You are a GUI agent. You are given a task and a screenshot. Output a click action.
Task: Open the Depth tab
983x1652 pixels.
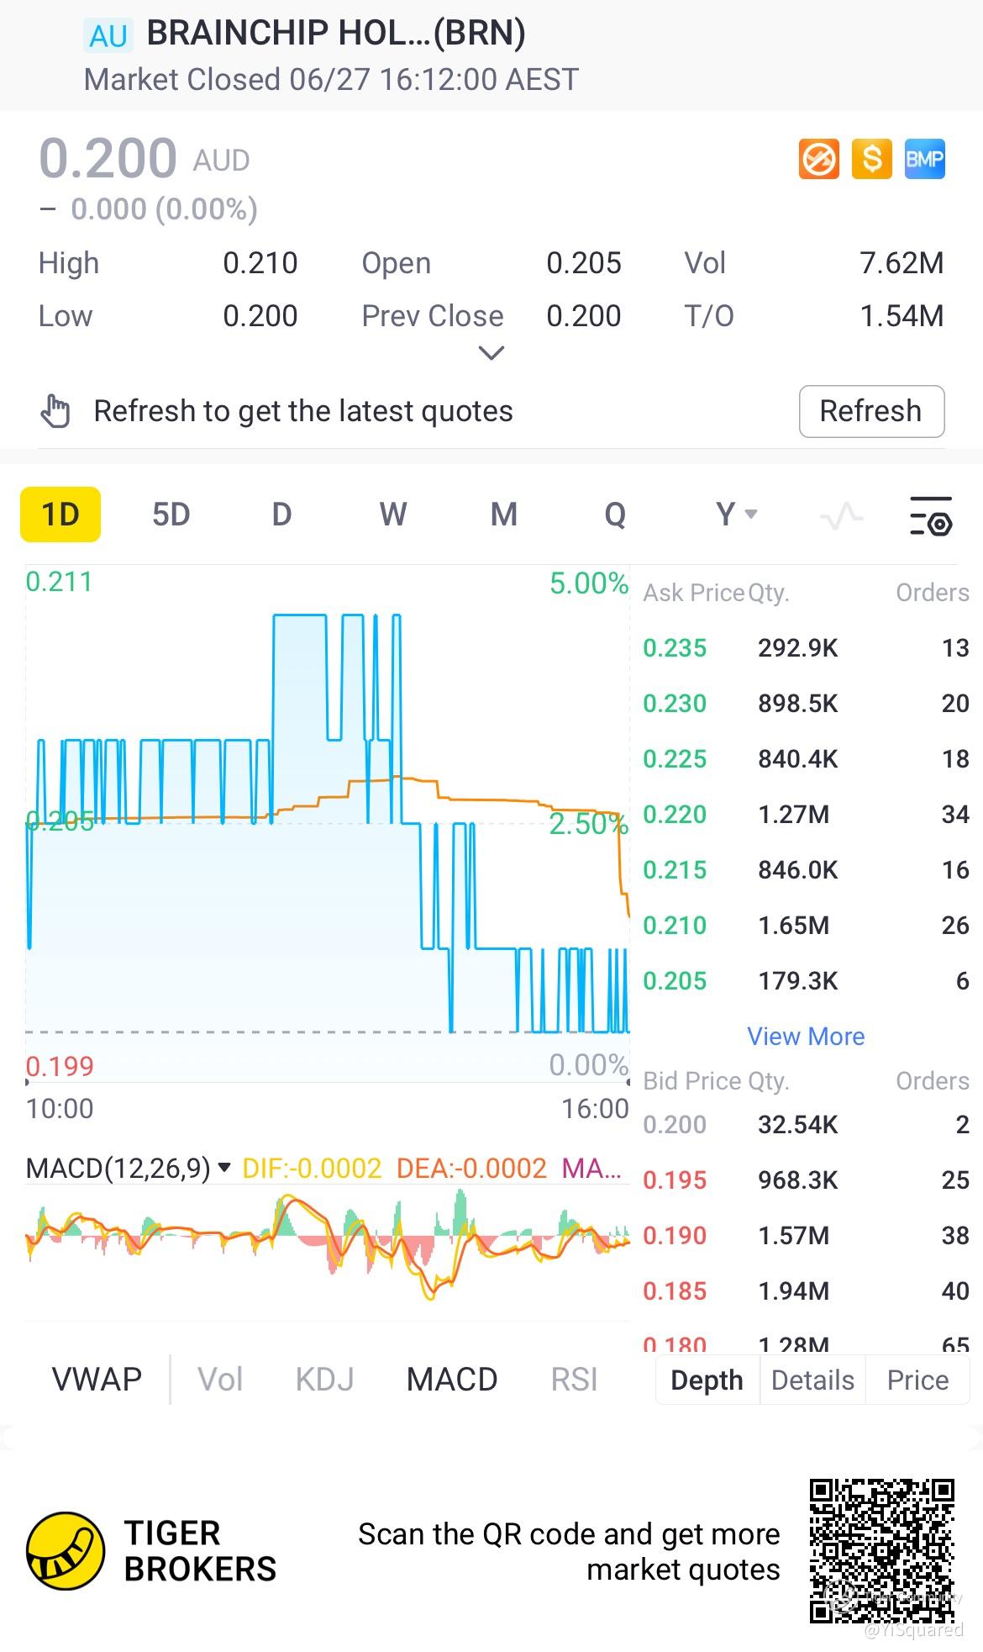click(707, 1380)
